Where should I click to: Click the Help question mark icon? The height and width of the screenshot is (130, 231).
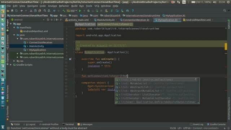click(x=133, y=10)
